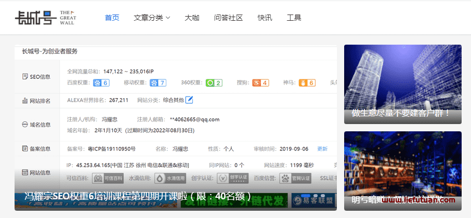The width and height of the screenshot is (471, 218).
Task: Click the 百度信誉 官网认证 badge
Action: [x=295, y=178]
